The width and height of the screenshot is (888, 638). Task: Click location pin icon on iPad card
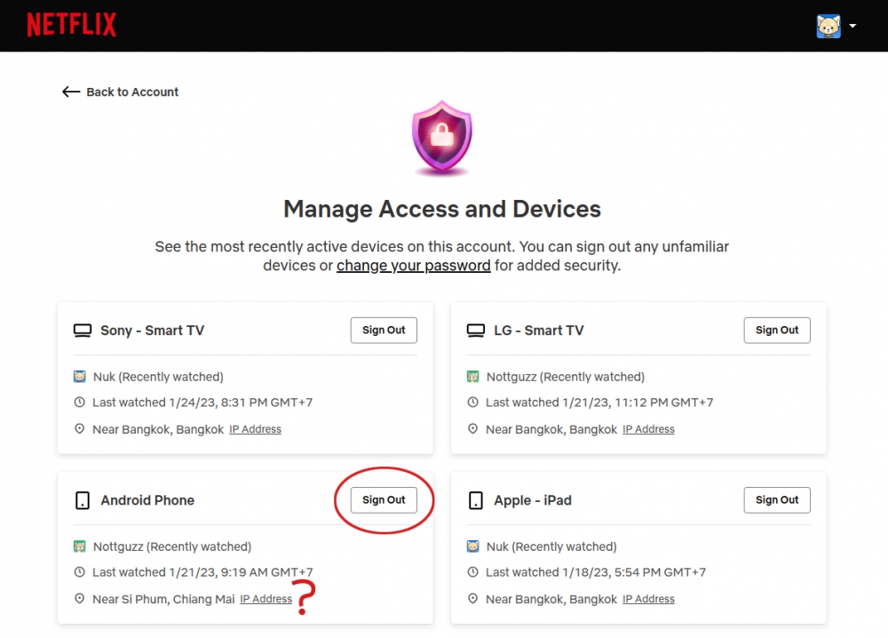(473, 599)
